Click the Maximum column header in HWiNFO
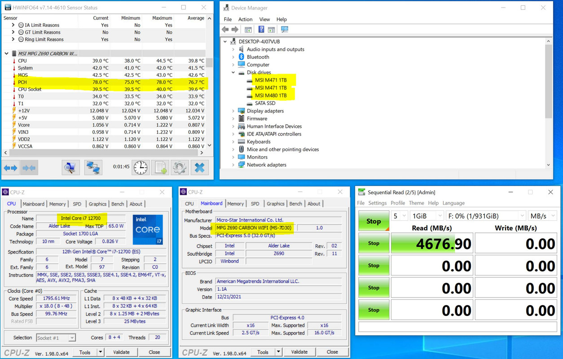563x359 pixels. [x=162, y=18]
